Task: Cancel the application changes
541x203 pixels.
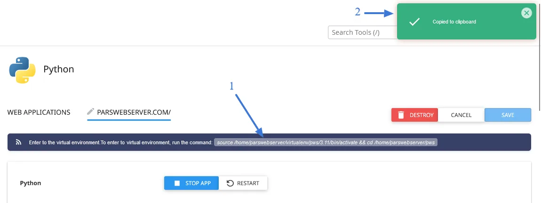Action: tap(461, 115)
